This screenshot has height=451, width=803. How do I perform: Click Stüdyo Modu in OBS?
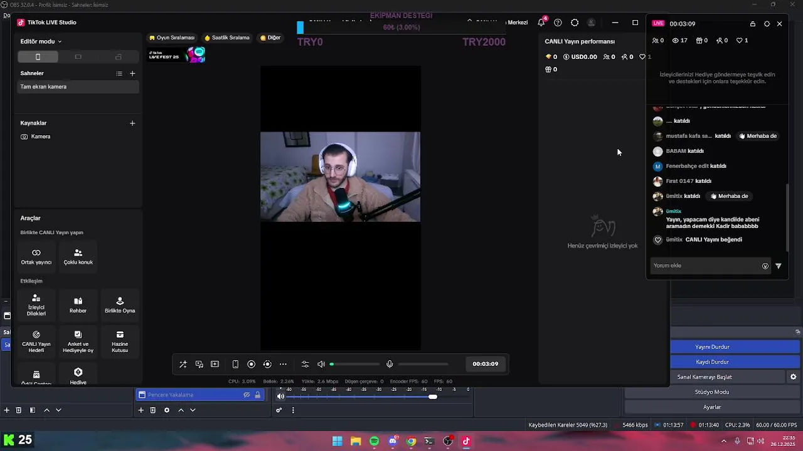click(x=712, y=392)
